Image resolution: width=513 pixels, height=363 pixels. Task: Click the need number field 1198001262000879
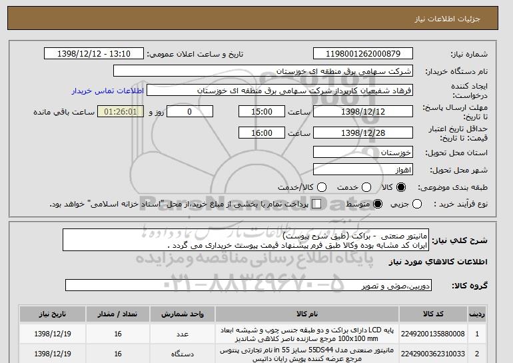point(363,54)
